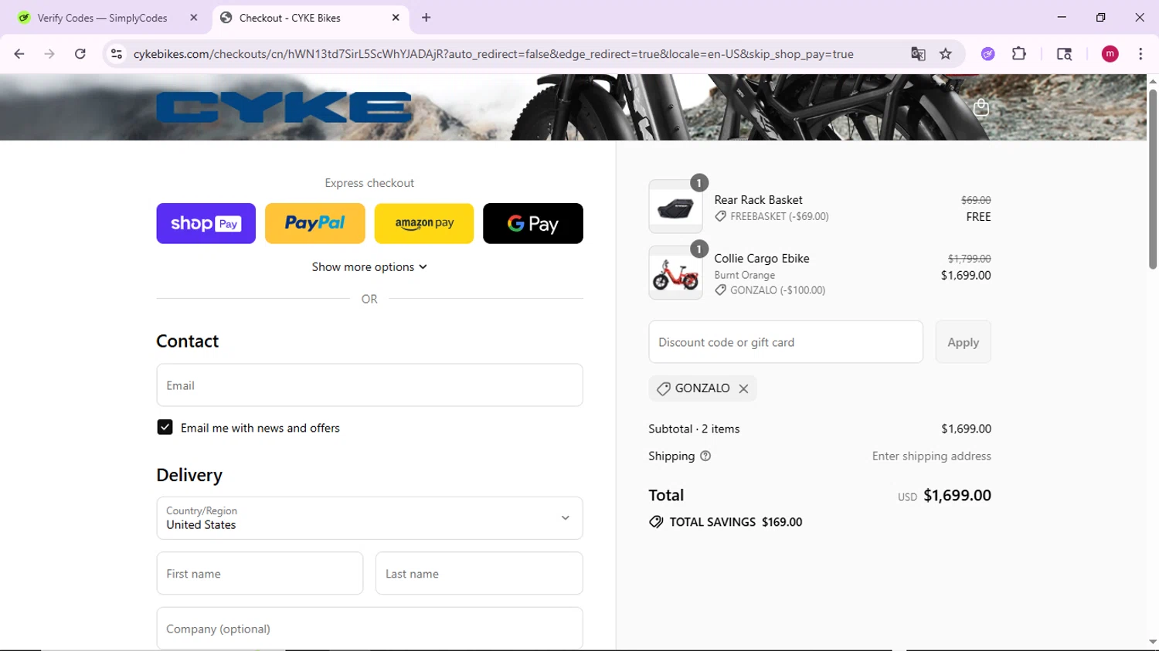Click the struck-through $1,799.00 price

point(969,259)
